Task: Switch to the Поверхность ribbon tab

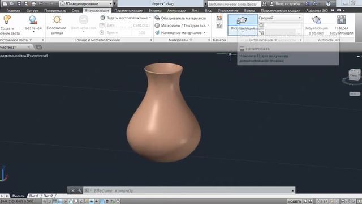Action: [55, 10]
